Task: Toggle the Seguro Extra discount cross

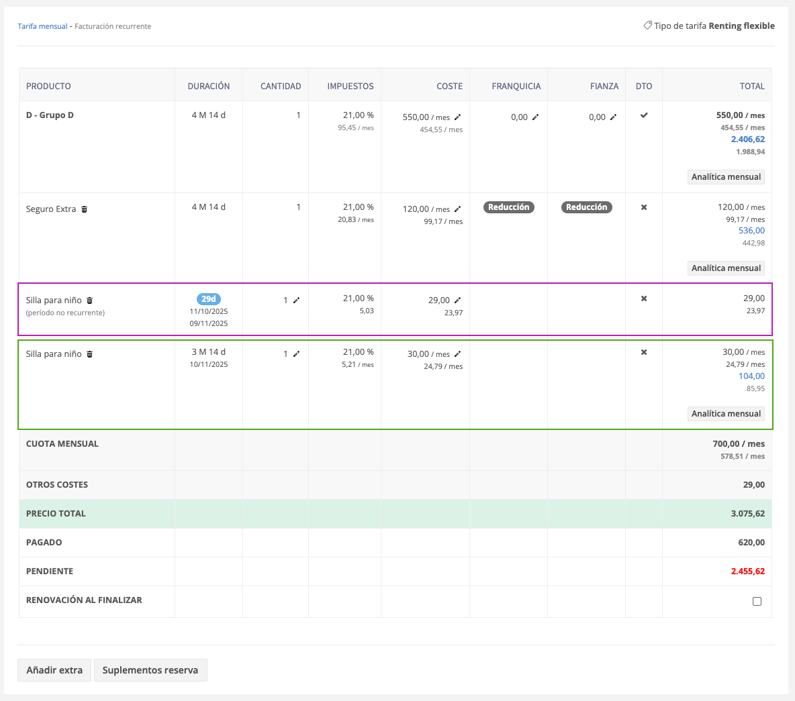Action: click(x=644, y=207)
